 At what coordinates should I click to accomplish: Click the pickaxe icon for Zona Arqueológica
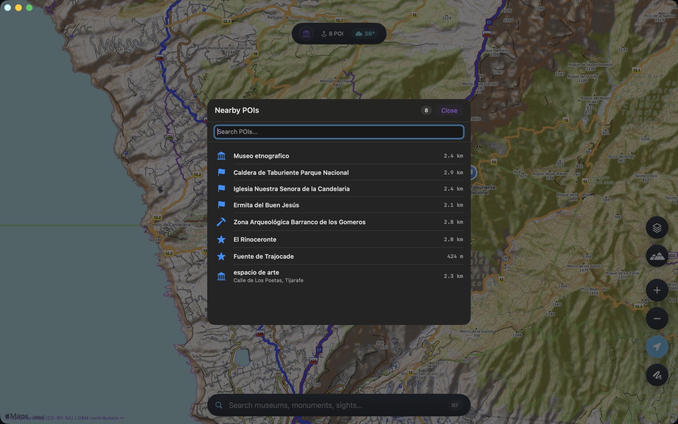[x=221, y=222]
